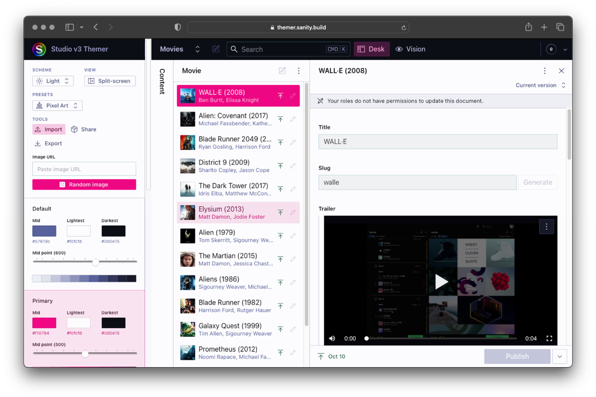This screenshot has height=397, width=596.
Task: Open the Pixel Art presets dropdown
Action: (x=57, y=105)
